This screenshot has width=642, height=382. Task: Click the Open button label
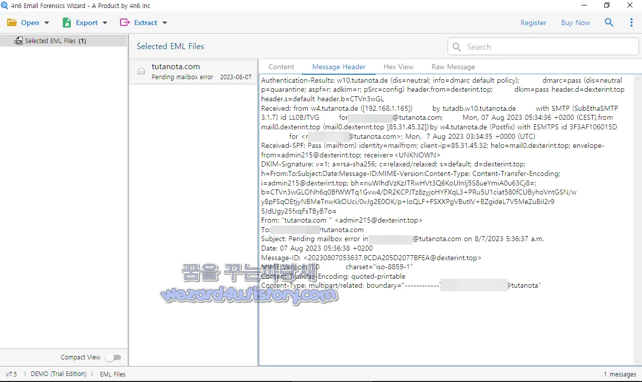(x=30, y=23)
